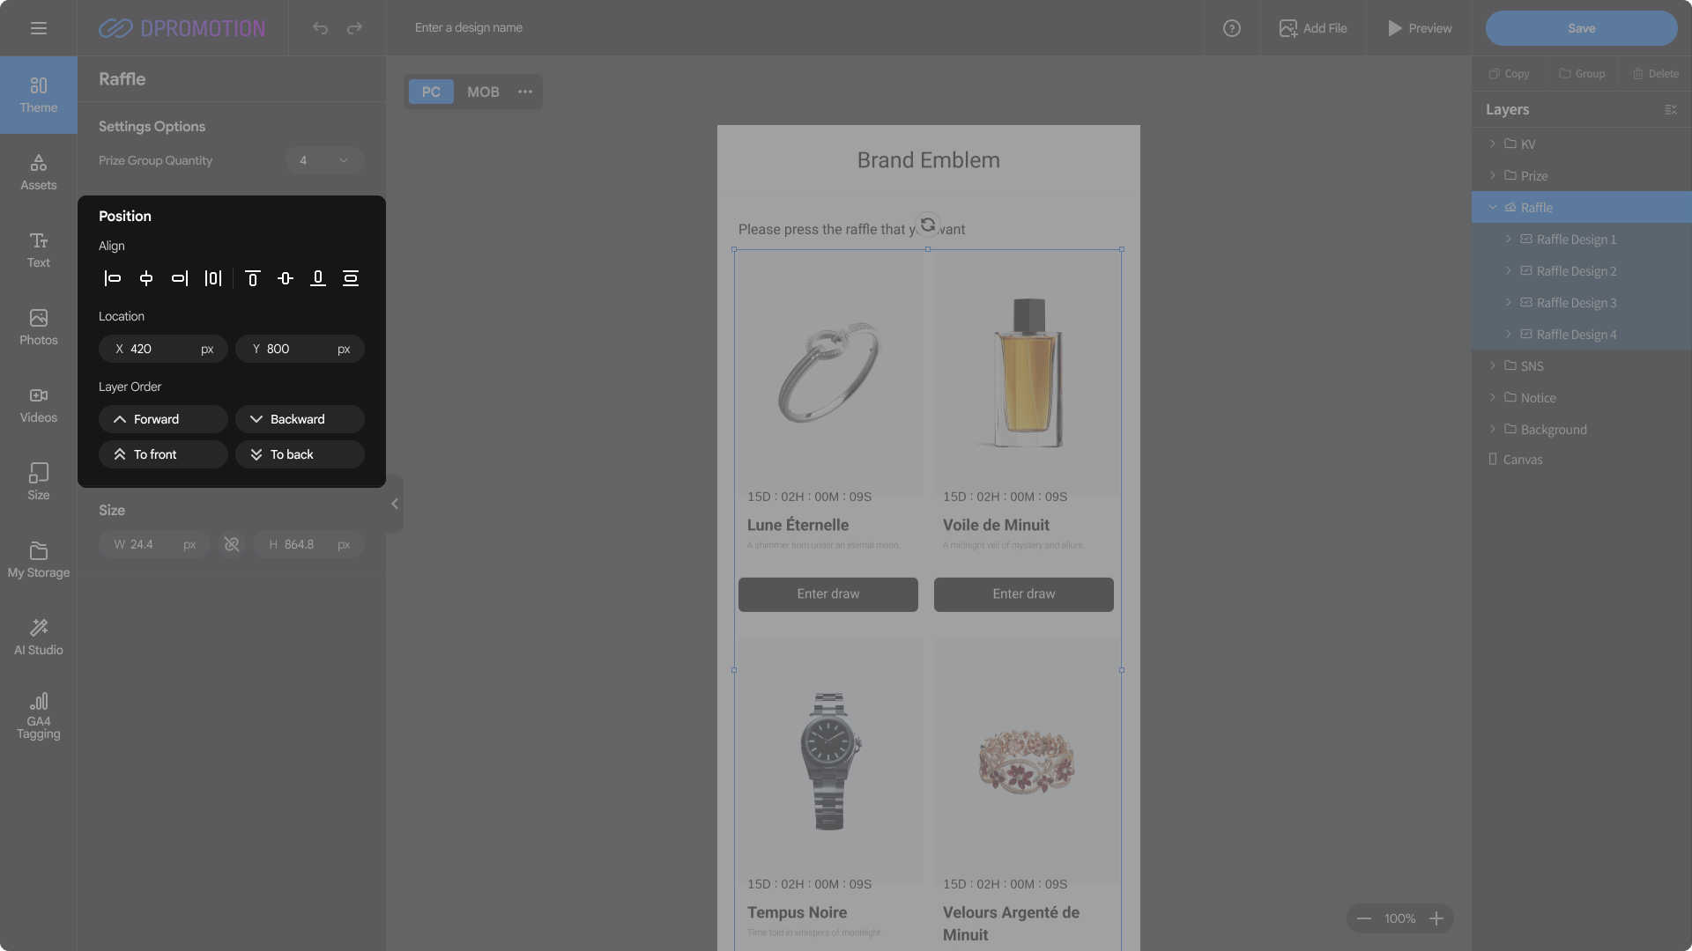This screenshot has width=1692, height=951.
Task: Click the undo arrow icon
Action: pos(320,28)
